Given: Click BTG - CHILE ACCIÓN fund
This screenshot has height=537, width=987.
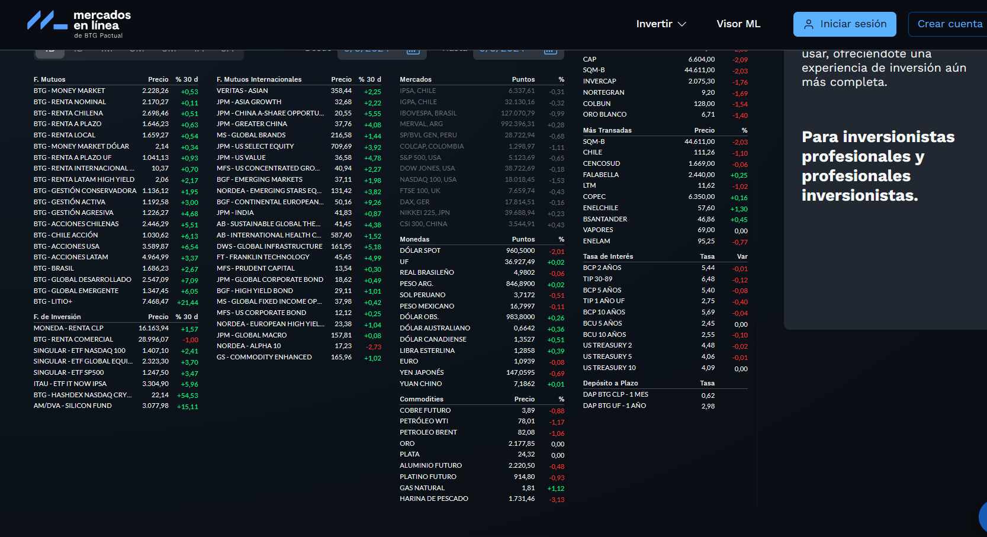Looking at the screenshot, I should tap(116, 235).
